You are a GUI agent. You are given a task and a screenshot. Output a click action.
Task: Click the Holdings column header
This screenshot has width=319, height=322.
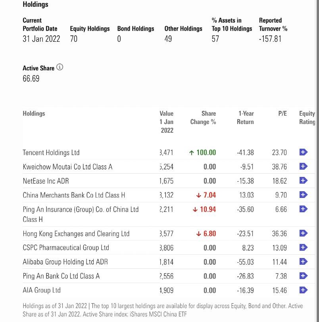pyautogui.click(x=34, y=114)
